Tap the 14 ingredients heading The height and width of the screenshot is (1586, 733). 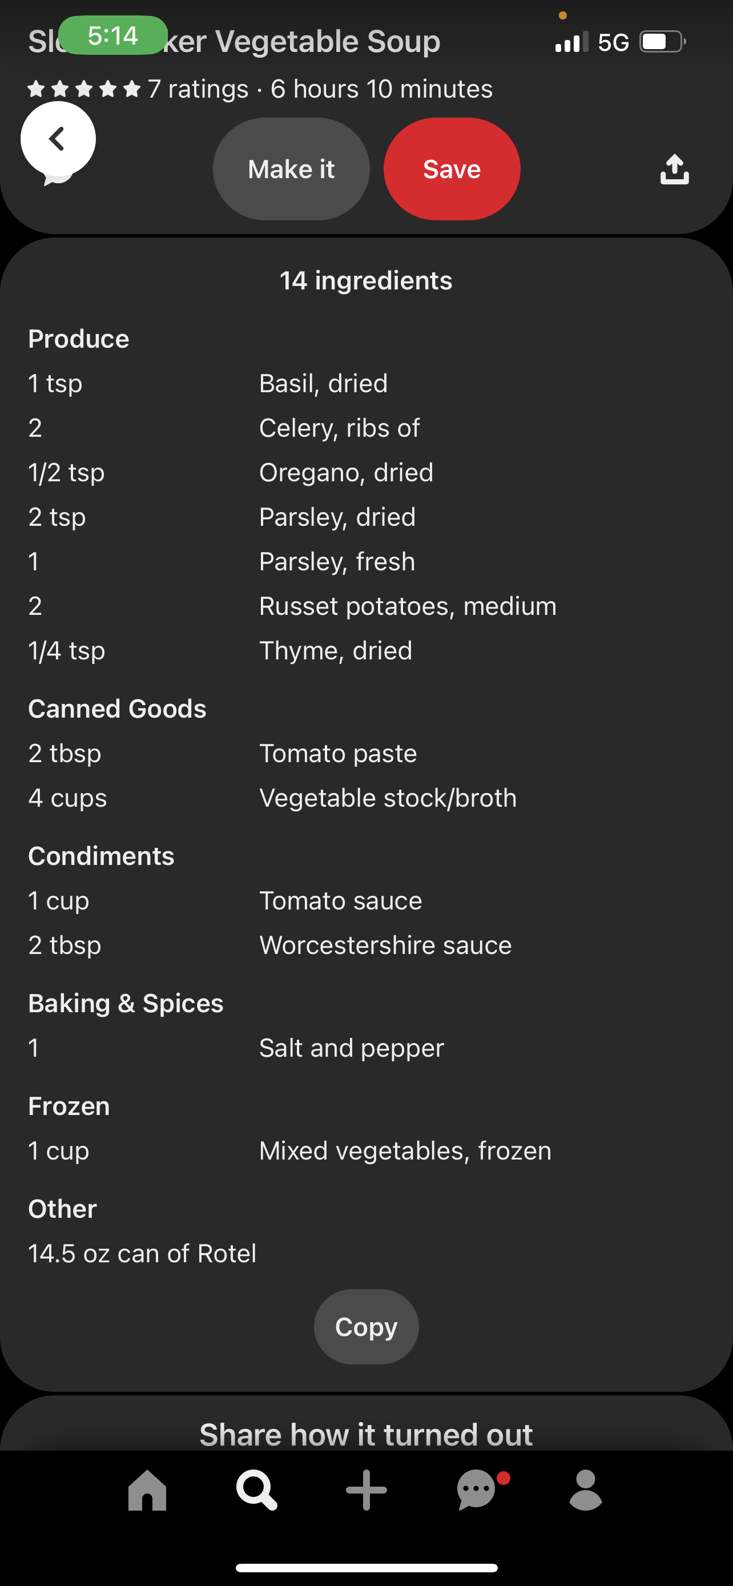[x=366, y=281]
